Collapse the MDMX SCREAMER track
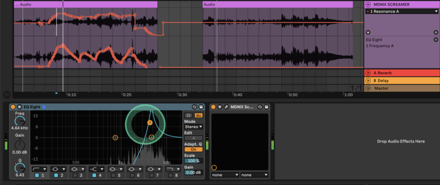Screen dimensions: 440x185 [x=368, y=5]
